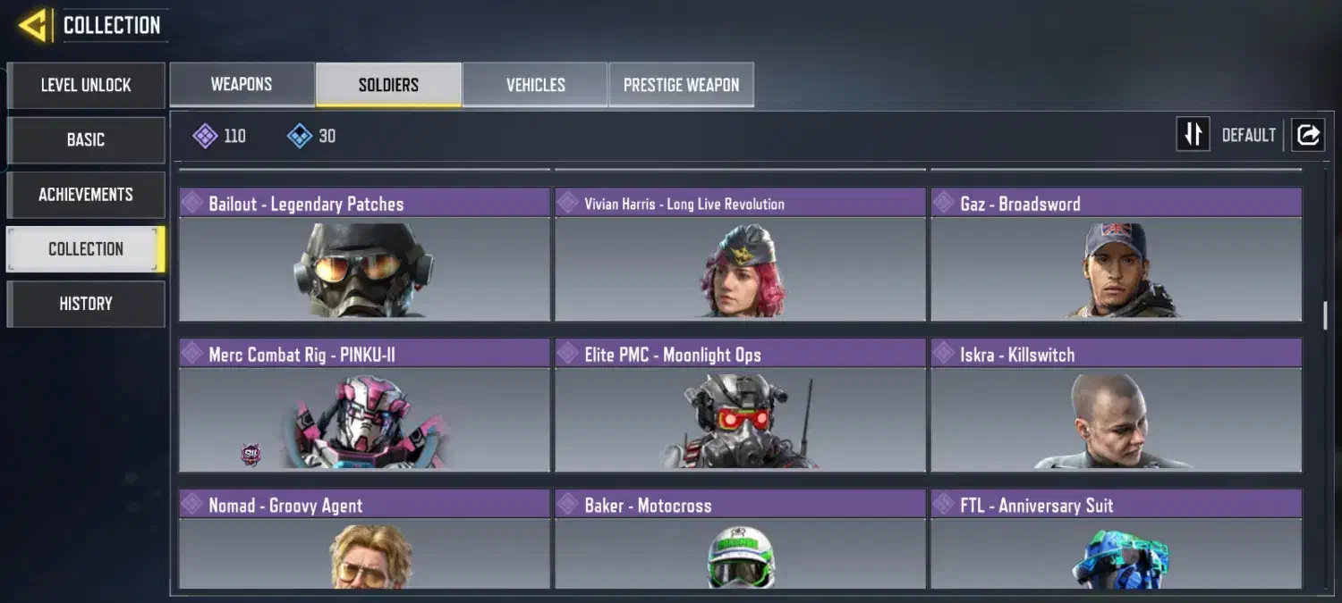Screen dimensions: 1342x603
Task: Click the yellow back arrow icon
Action: 32,25
